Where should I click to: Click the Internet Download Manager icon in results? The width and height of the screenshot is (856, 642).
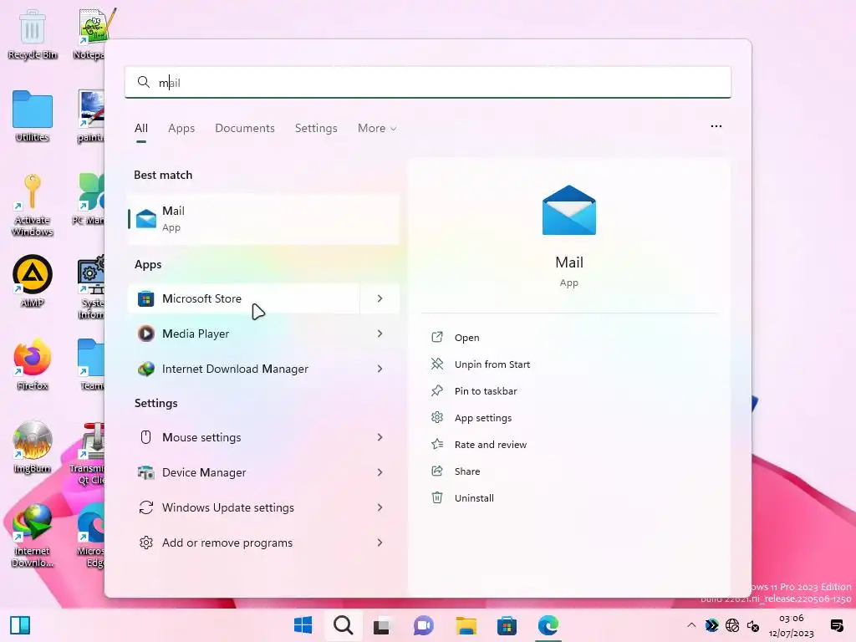(x=145, y=369)
